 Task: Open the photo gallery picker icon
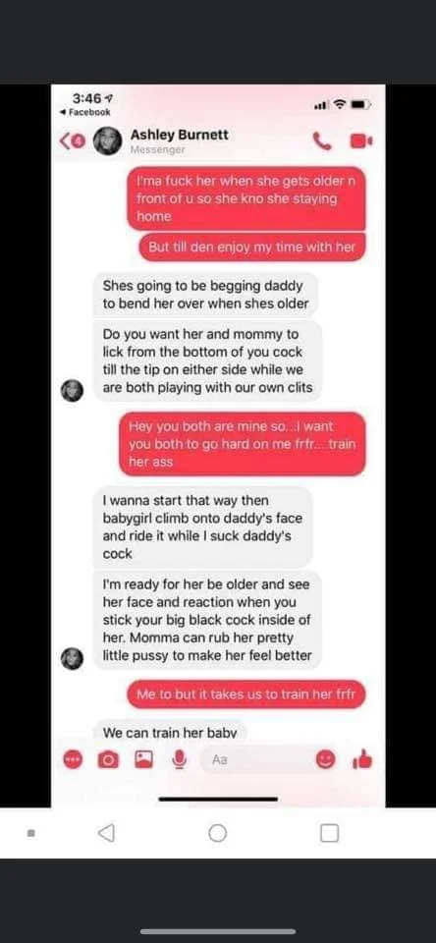click(143, 760)
